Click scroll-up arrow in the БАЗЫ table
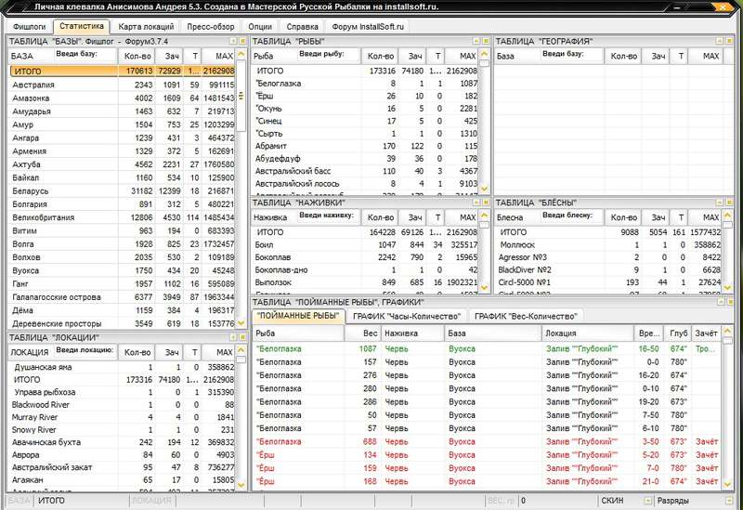The image size is (743, 510). [x=241, y=54]
